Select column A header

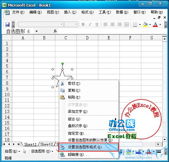[x=23, y=38]
